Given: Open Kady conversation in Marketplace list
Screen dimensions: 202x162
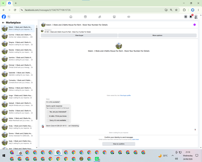Looking at the screenshot, I should point(18,142).
